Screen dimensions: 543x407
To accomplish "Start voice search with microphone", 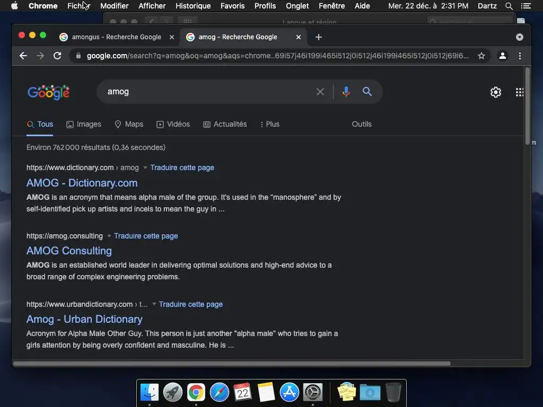I will click(x=346, y=92).
